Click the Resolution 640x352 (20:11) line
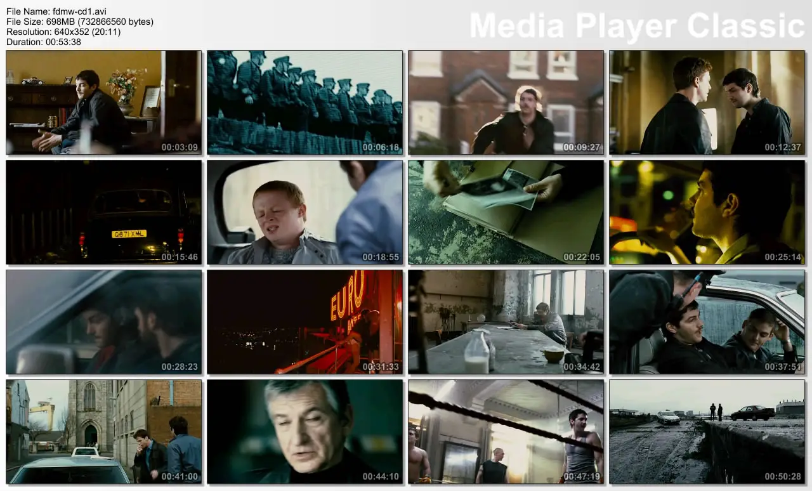 point(63,32)
